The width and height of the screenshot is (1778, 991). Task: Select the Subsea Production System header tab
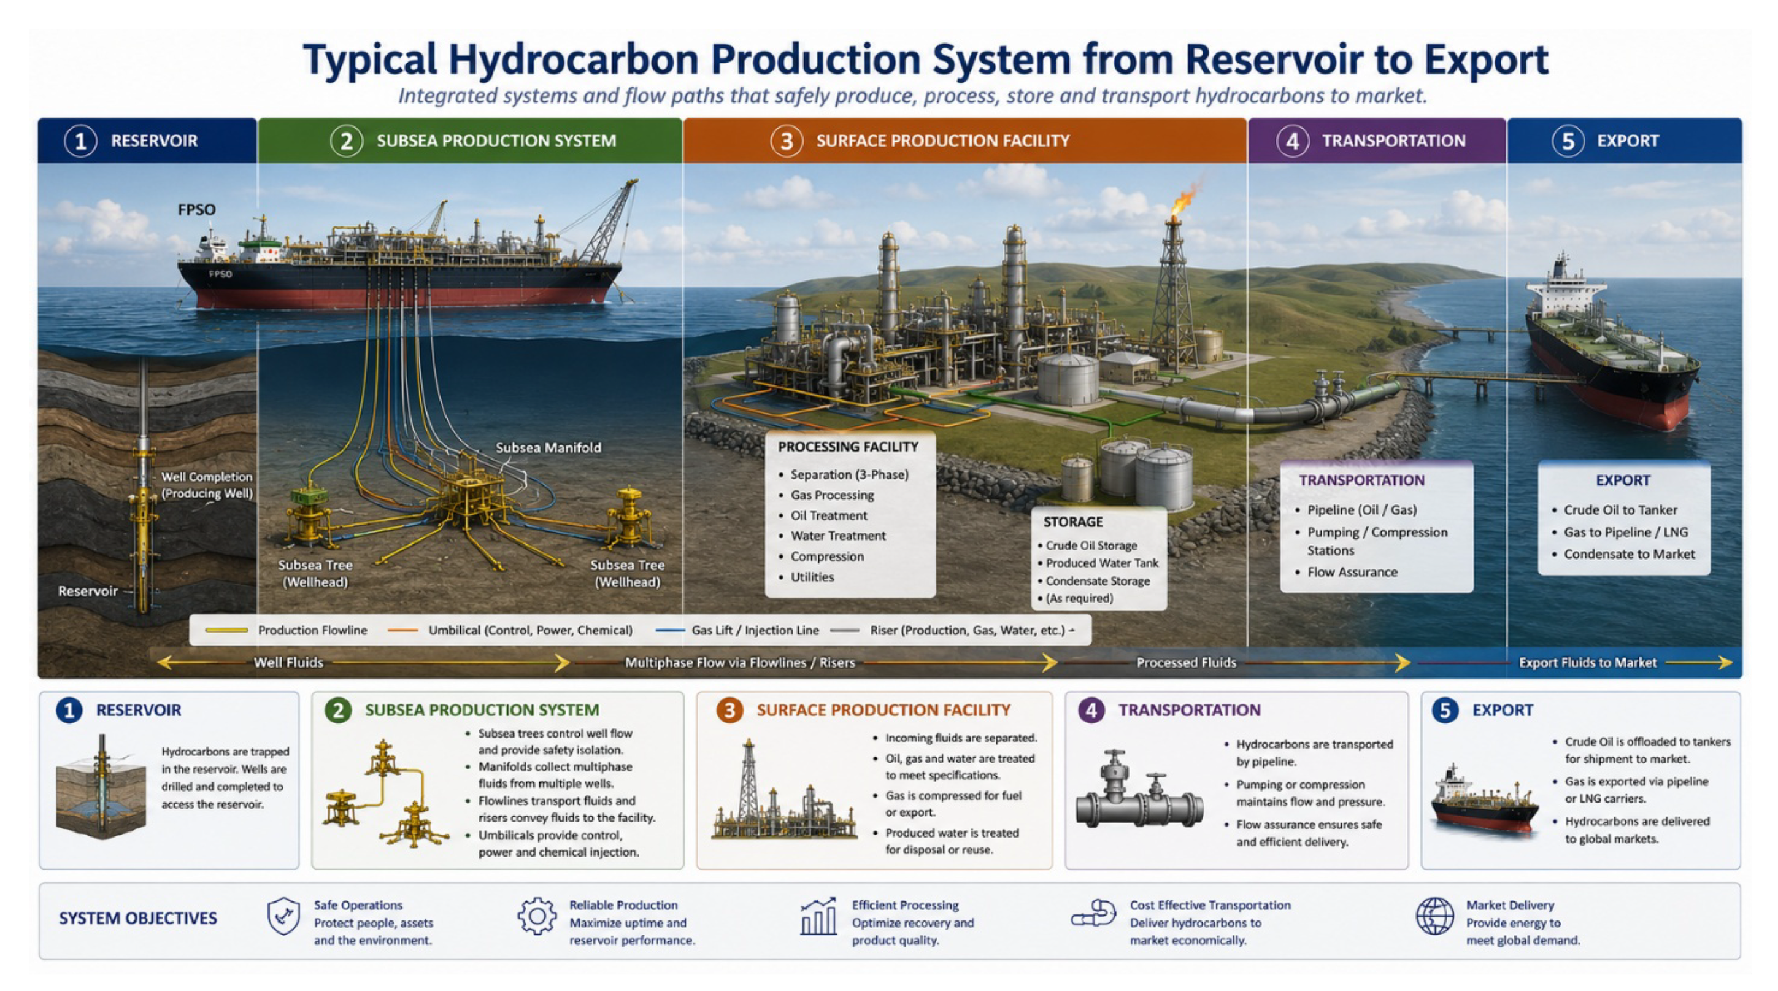pyautogui.click(x=470, y=141)
